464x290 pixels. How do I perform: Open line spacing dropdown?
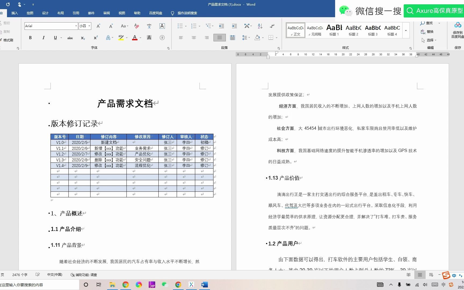(x=246, y=38)
